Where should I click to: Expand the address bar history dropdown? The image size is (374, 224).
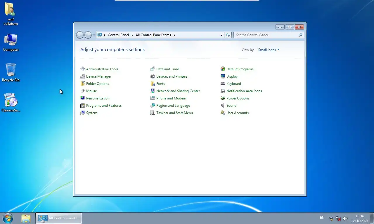tap(221, 35)
